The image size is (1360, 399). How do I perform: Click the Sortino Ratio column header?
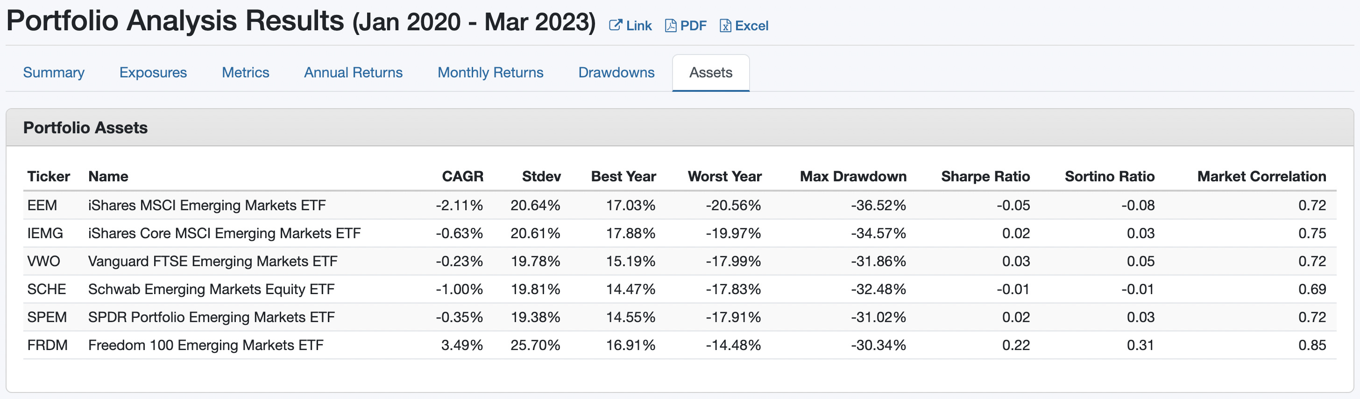[x=1109, y=176]
